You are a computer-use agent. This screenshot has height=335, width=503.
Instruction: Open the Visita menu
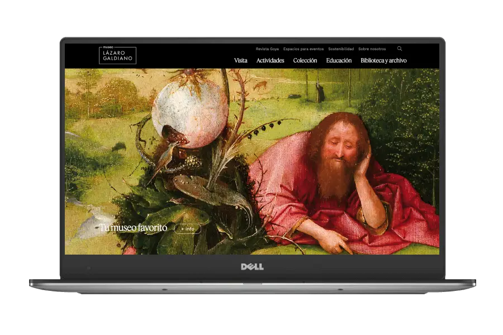pos(240,61)
